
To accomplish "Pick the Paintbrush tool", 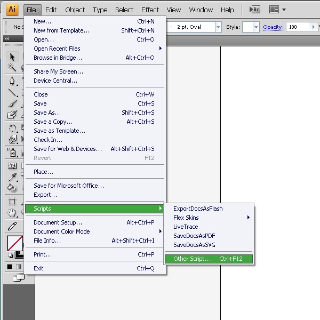I will (x=12, y=103).
